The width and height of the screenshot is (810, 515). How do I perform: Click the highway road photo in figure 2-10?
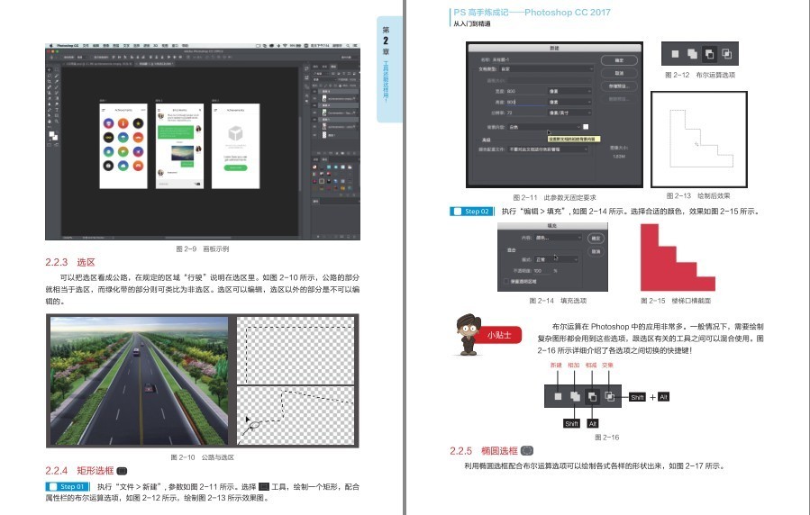(139, 381)
